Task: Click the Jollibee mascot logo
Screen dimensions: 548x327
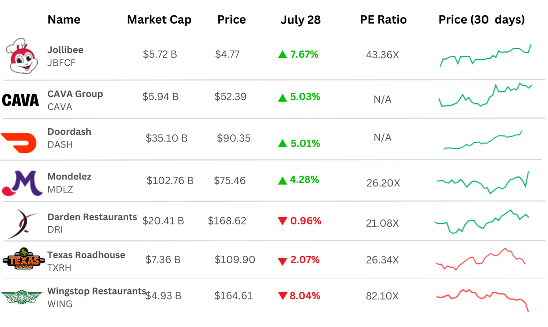Action: click(x=22, y=56)
